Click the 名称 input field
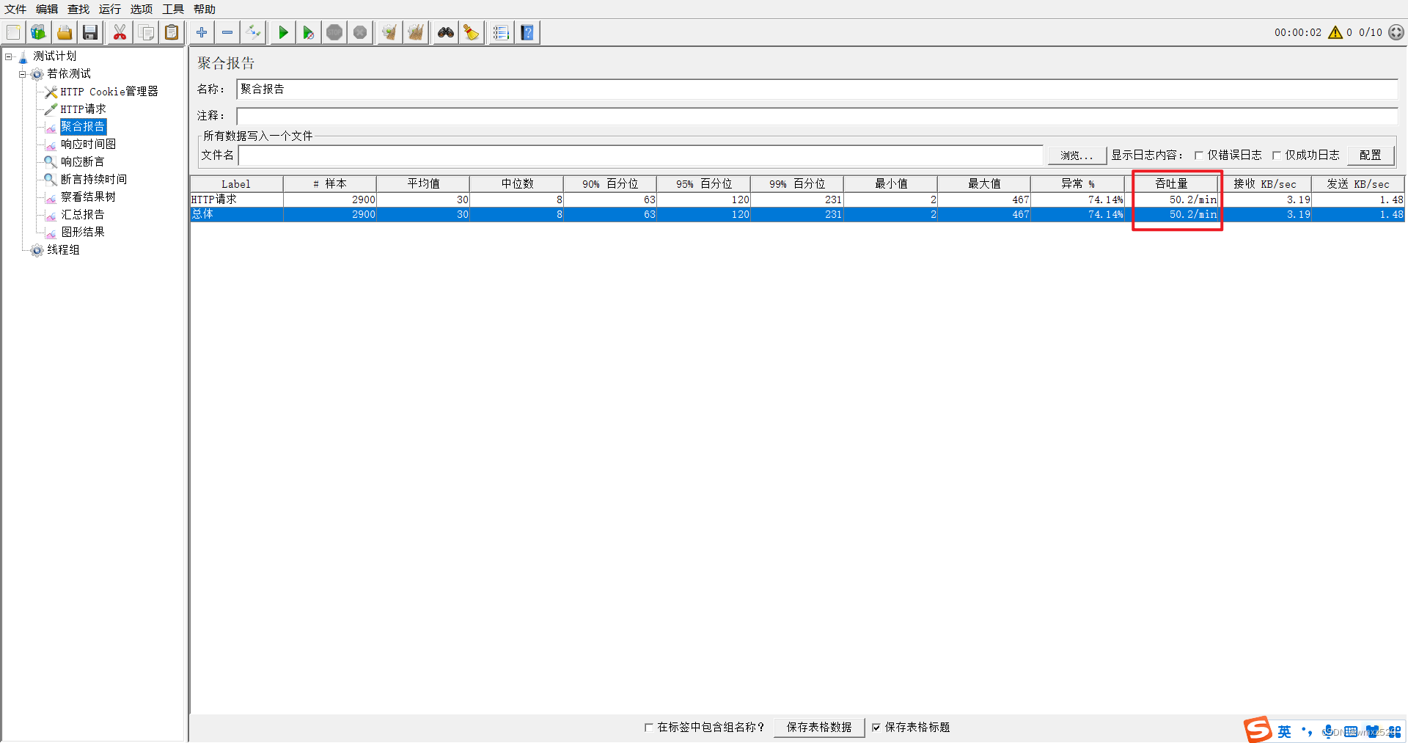Image resolution: width=1408 pixels, height=743 pixels. (x=817, y=89)
